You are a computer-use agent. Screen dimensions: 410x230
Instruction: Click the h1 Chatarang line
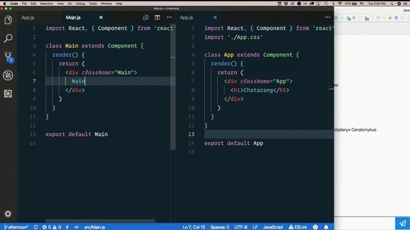[x=260, y=90]
